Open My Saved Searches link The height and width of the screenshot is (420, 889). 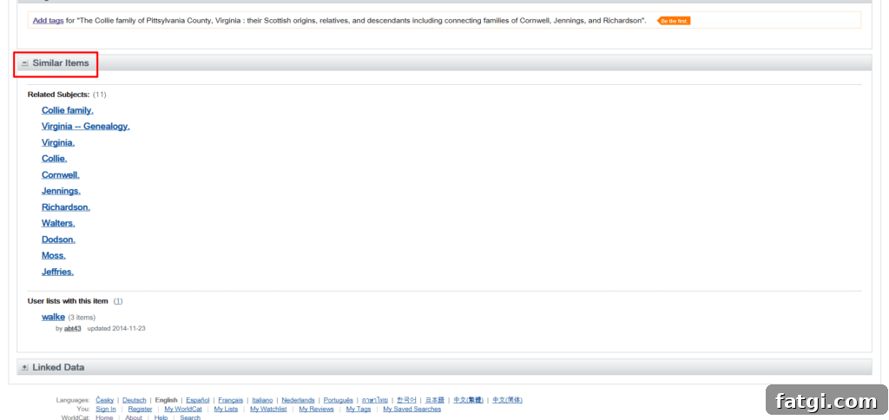click(412, 410)
